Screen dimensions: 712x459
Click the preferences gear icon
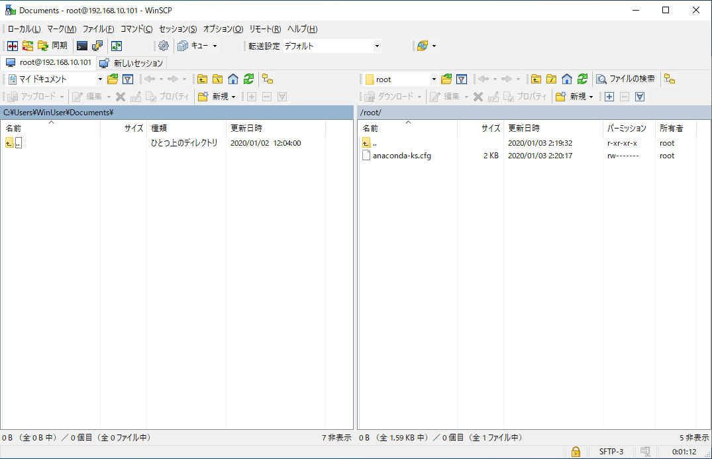tap(163, 46)
